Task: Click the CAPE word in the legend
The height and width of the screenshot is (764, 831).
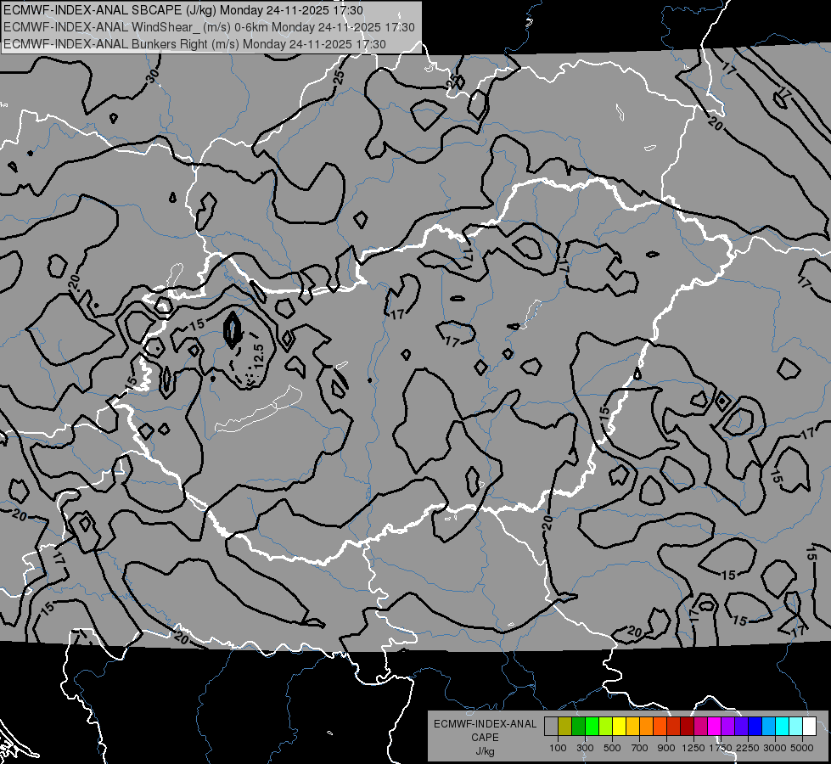Action: point(485,738)
